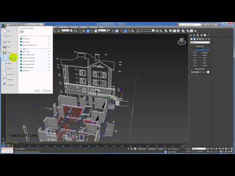Open the selection filter dropdown in toolbar
The image size is (235, 176).
pos(66,30)
